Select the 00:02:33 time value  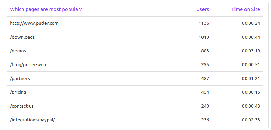tap(251, 120)
